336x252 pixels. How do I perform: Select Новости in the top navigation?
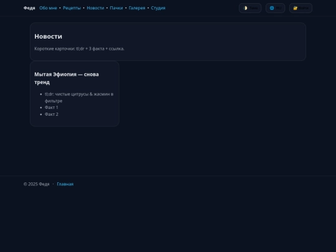tap(95, 8)
